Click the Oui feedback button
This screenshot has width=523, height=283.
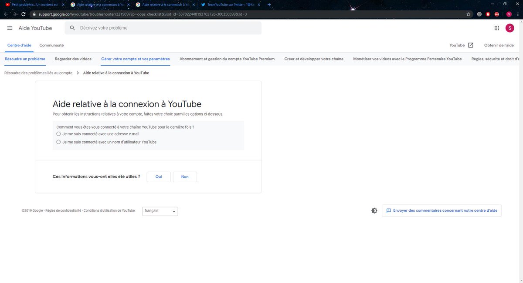coord(159,177)
